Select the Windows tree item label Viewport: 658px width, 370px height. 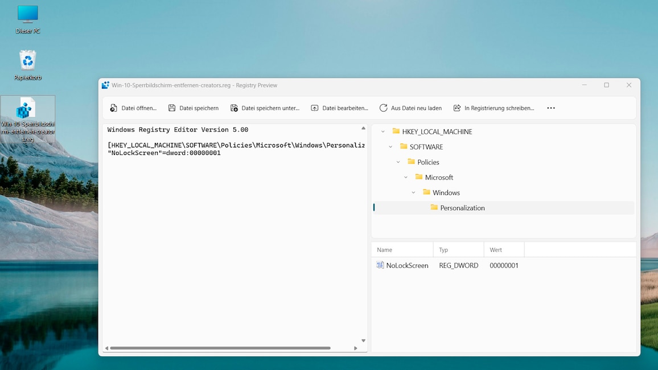(446, 192)
